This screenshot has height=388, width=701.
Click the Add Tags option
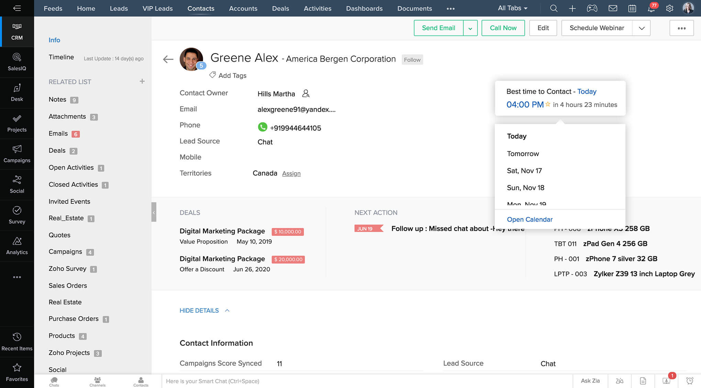[x=232, y=75]
